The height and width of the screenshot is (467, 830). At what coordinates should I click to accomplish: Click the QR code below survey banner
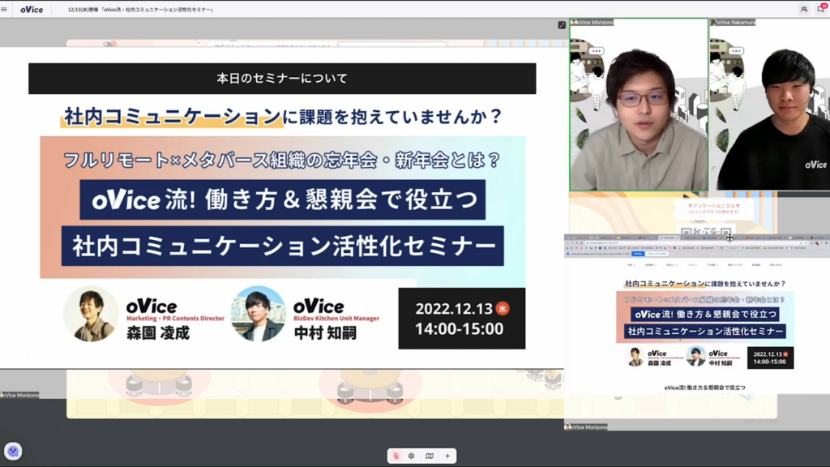click(x=706, y=231)
